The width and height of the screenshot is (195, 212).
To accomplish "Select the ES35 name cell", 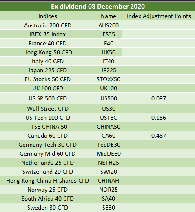I will tap(109, 34).
